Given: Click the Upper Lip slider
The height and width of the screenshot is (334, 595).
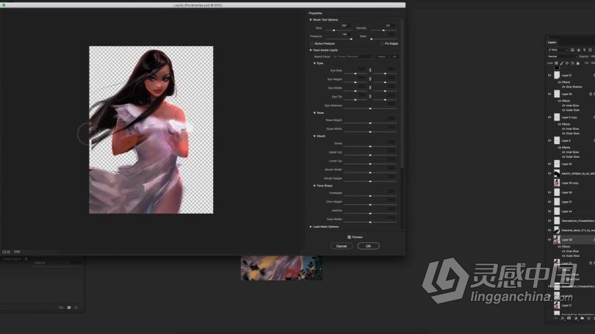Looking at the screenshot, I should click(370, 155).
